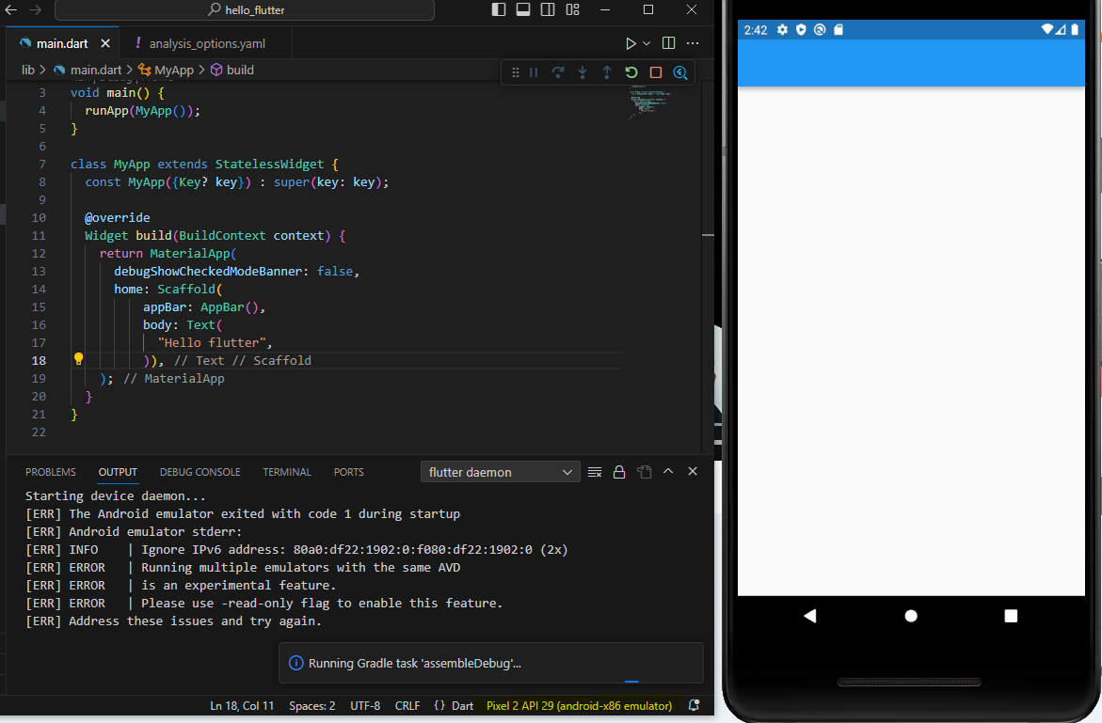The width and height of the screenshot is (1102, 723).
Task: Change indentation via Spaces: 2
Action: coord(312,705)
